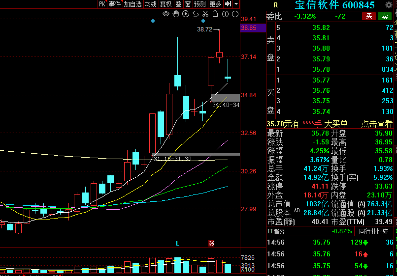Click the green 卖 sell button
Screen dimensions: 397x276
385,16
